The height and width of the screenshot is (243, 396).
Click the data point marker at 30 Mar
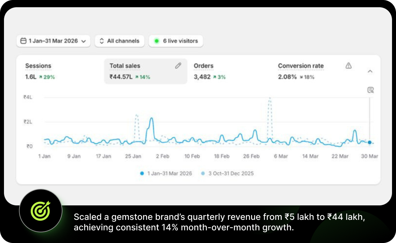[x=370, y=142]
